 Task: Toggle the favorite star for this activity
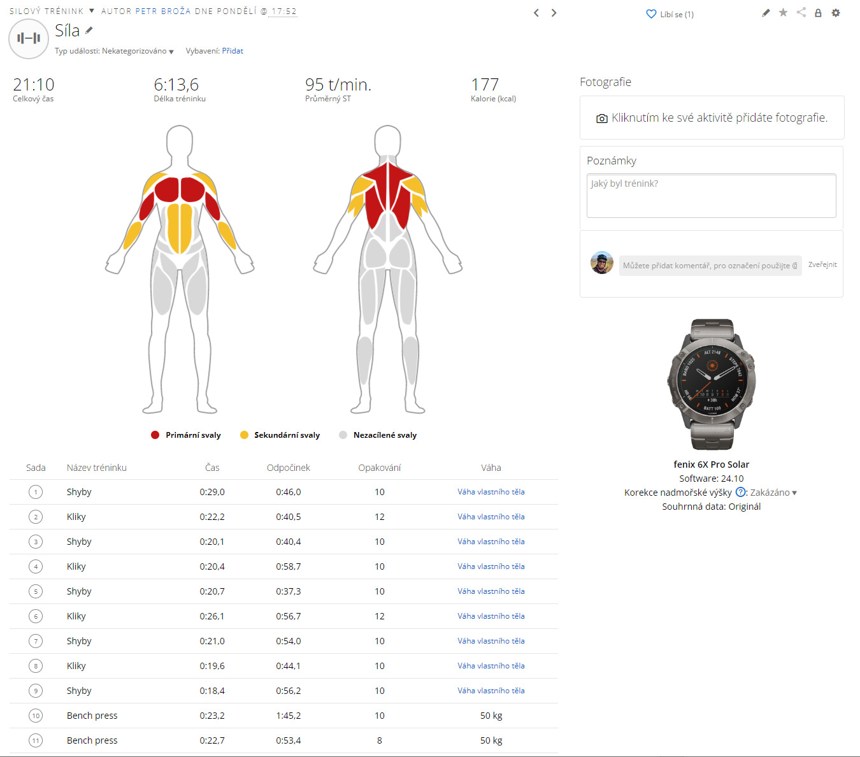(x=783, y=13)
